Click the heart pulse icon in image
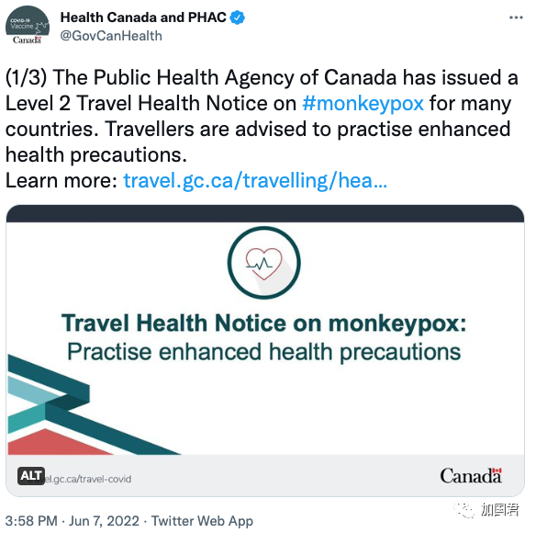The height and width of the screenshot is (533, 536). tap(264, 263)
